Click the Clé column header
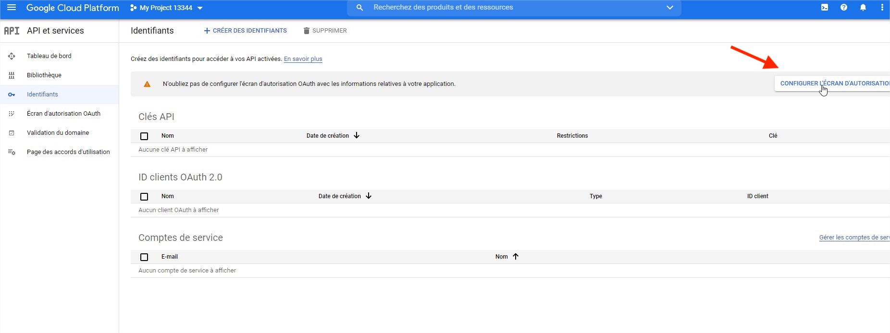The width and height of the screenshot is (890, 333). pyautogui.click(x=773, y=136)
